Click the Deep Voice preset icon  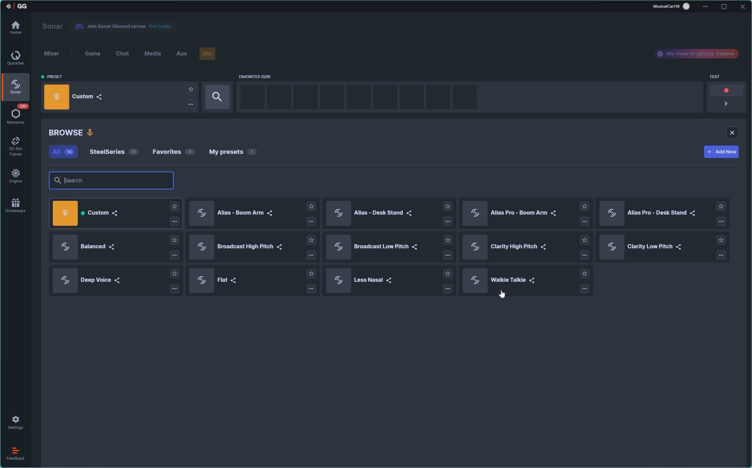tap(65, 280)
